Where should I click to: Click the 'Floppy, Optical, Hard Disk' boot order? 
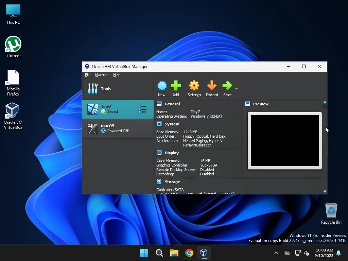point(204,136)
